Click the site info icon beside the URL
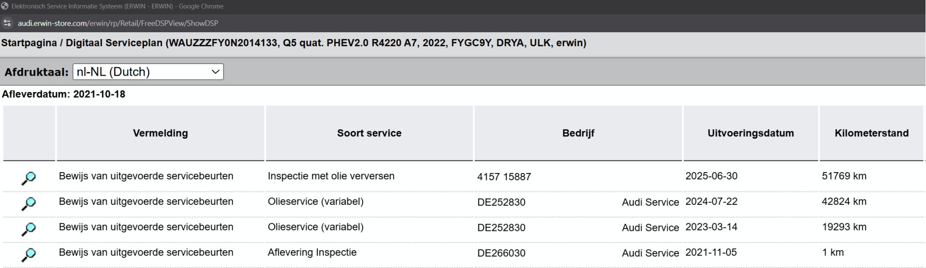926x268 pixels. pyautogui.click(x=7, y=23)
